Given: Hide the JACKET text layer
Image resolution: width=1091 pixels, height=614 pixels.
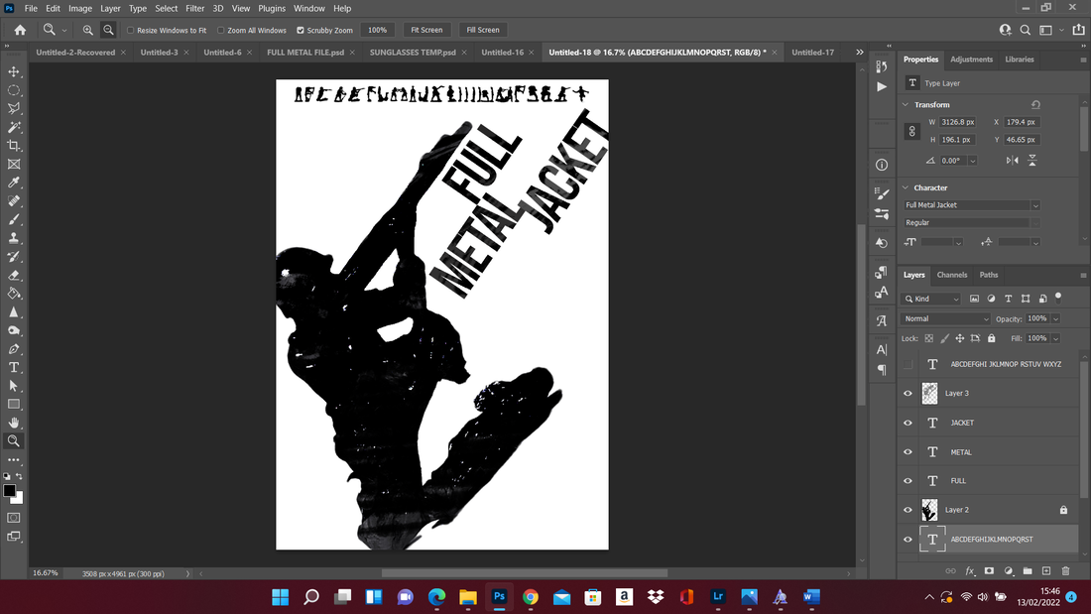Looking at the screenshot, I should (908, 423).
